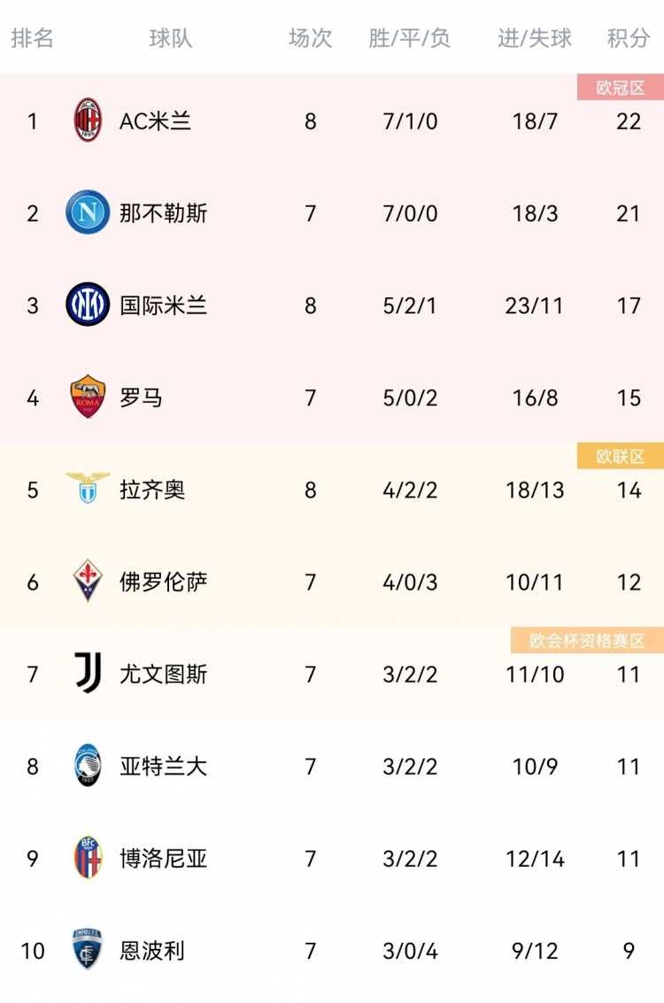Select the Inter Milan crest icon
This screenshot has height=1003, width=664.
(x=88, y=304)
